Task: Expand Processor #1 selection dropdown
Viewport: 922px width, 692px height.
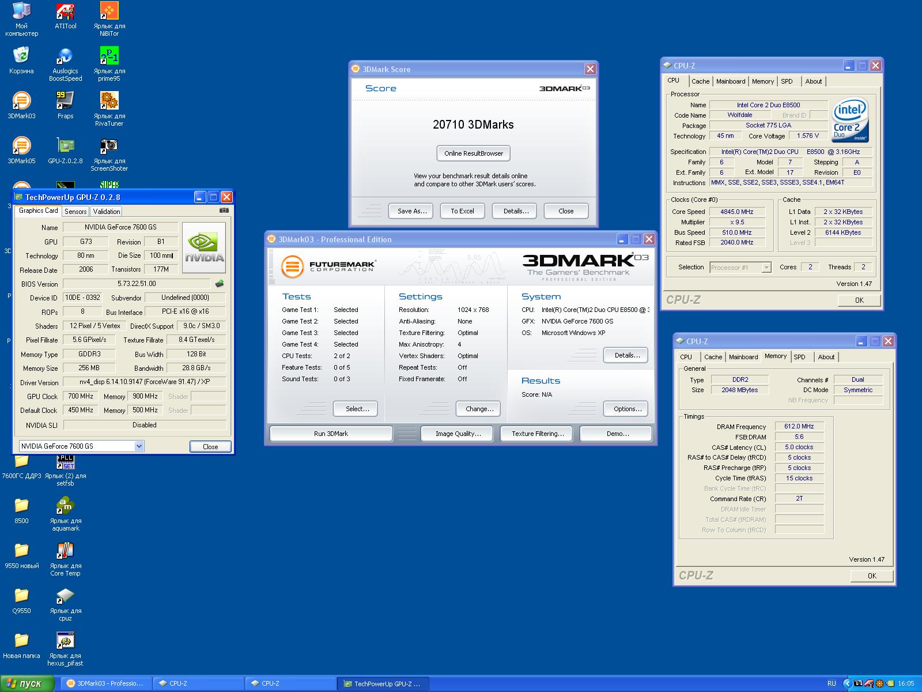Action: coord(766,267)
